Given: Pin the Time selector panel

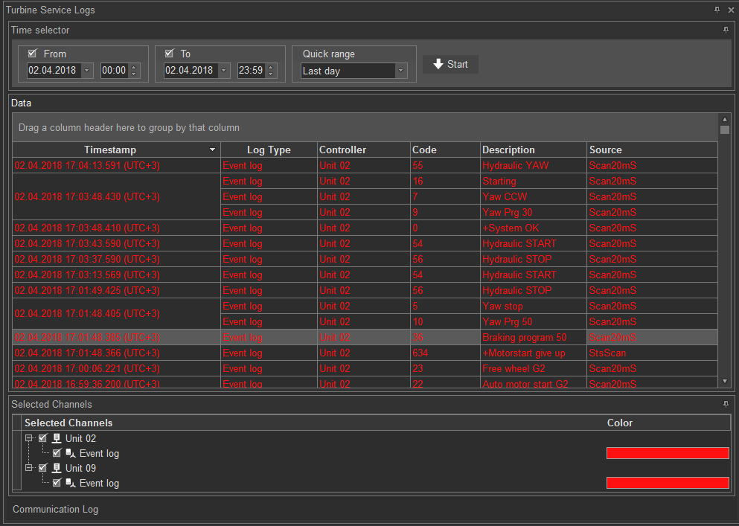Looking at the screenshot, I should 726,31.
